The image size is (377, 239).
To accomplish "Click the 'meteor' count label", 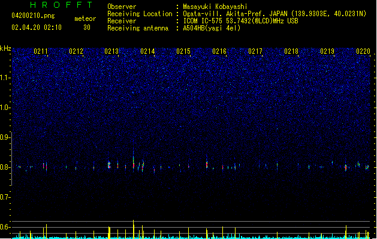I will point(85,19).
